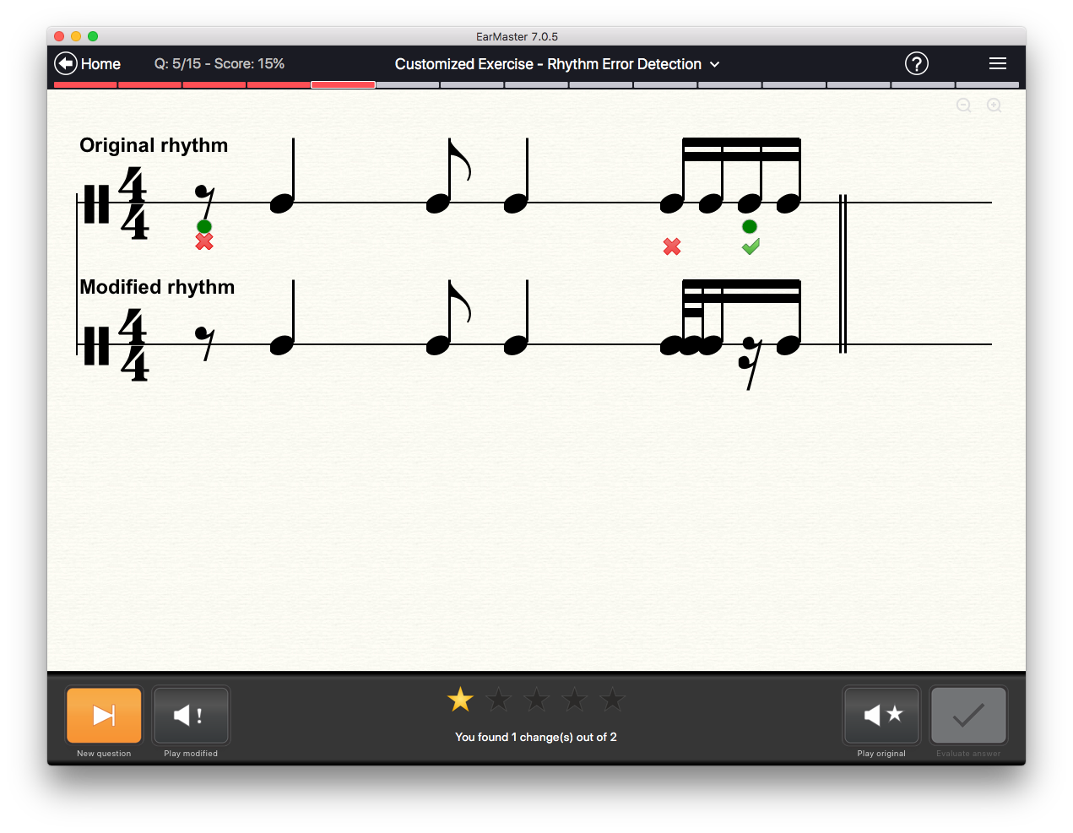
Task: Play the modified rhythm
Action: pos(191,715)
